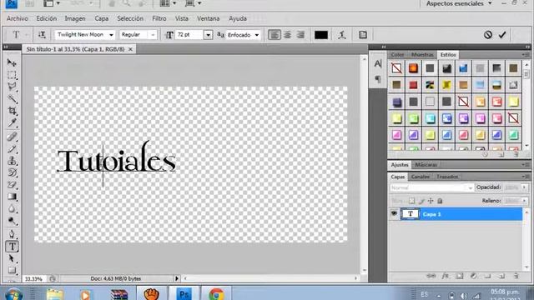Select the Brush tool
The image size is (534, 300).
click(12, 148)
